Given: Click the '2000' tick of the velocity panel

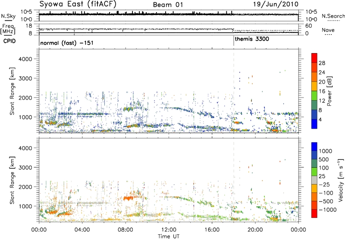Looking at the screenshot, I should point(25,187).
